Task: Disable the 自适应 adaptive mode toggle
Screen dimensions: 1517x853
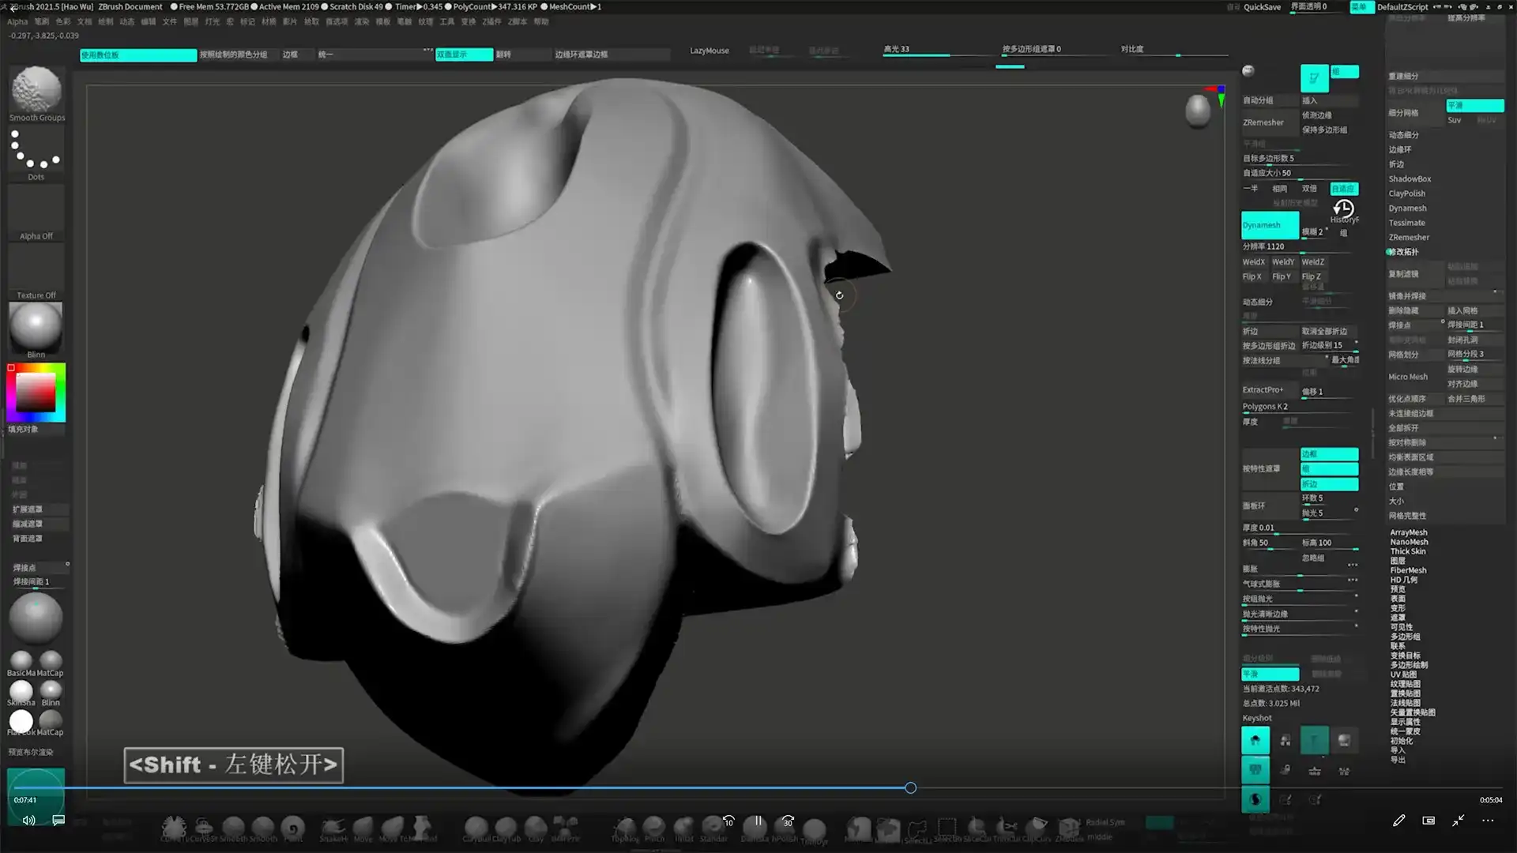Action: click(1343, 189)
